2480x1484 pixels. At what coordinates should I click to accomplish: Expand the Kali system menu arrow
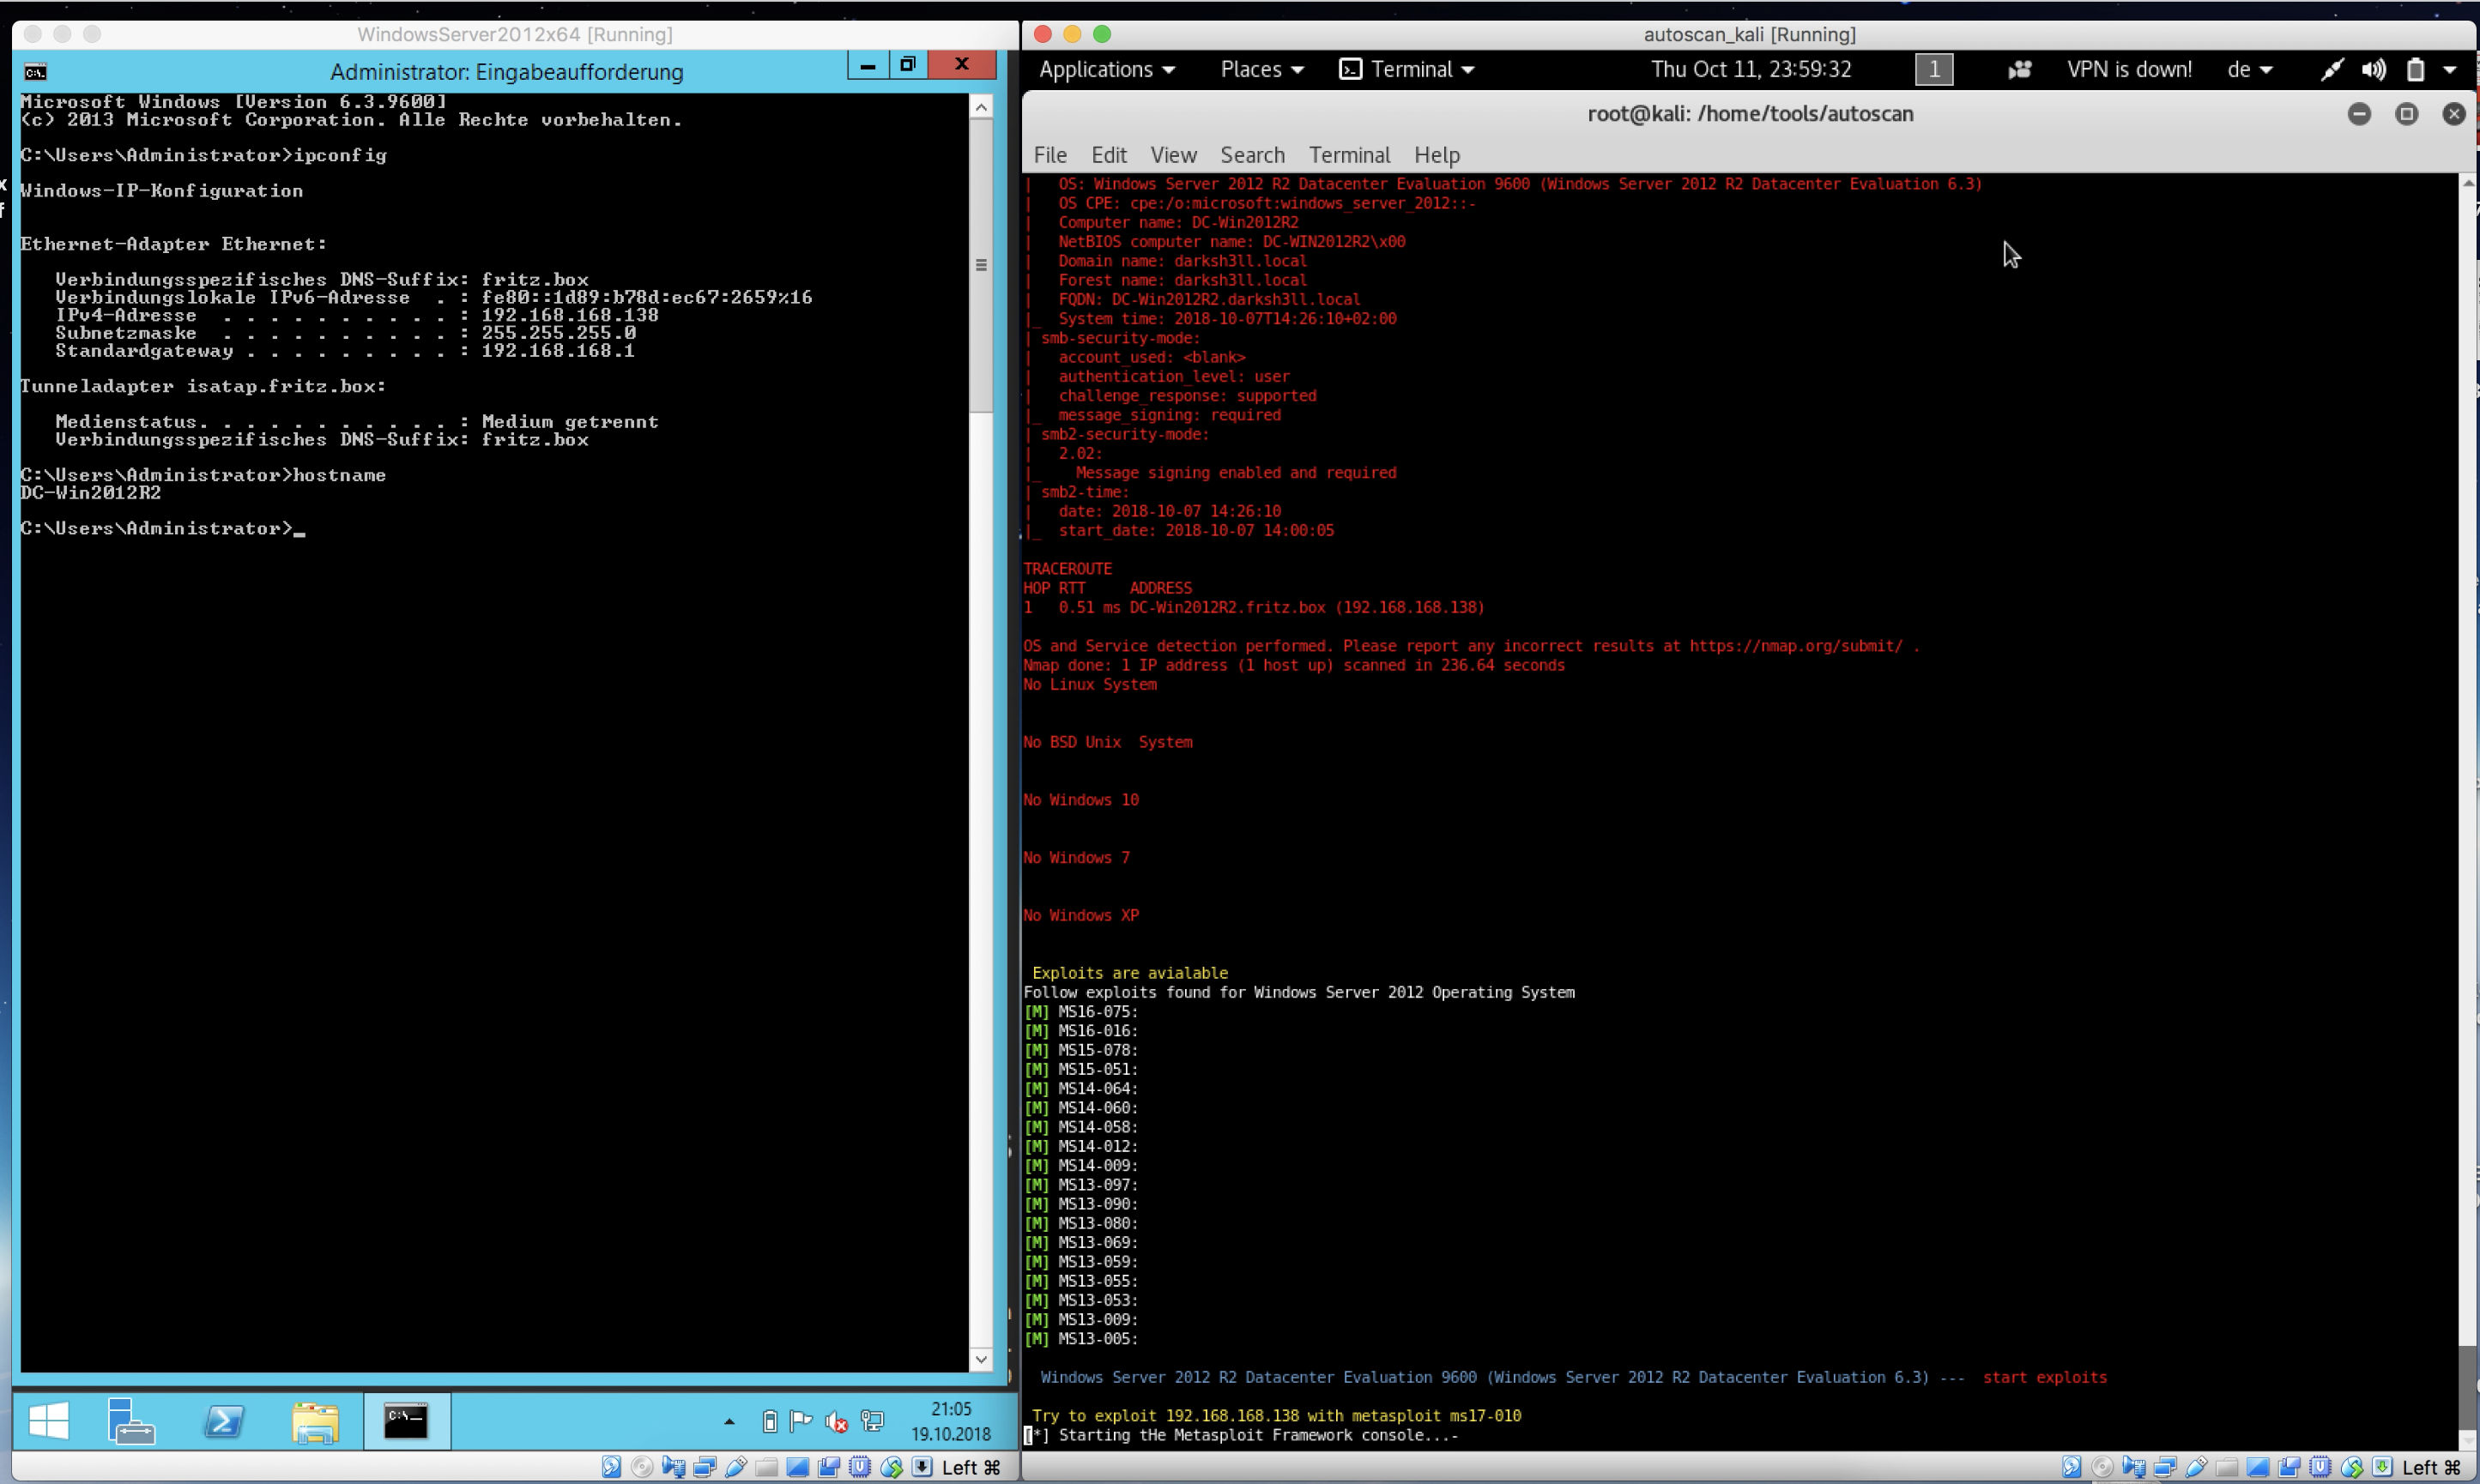tap(2450, 69)
